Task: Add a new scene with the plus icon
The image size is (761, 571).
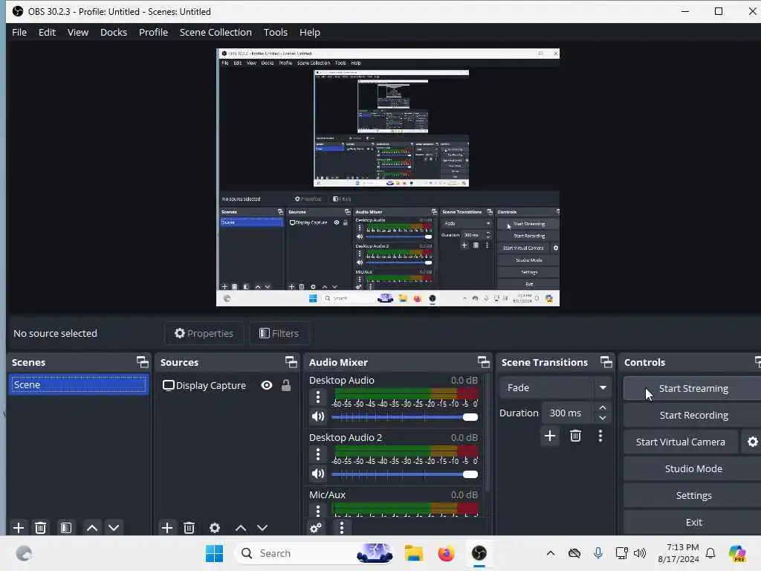Action: tap(19, 527)
